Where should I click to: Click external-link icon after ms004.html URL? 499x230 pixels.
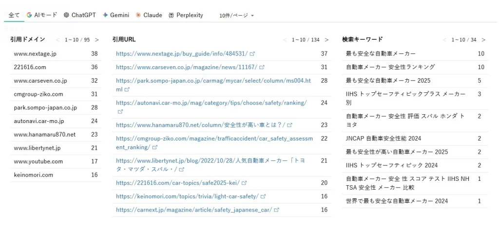tap(127, 90)
